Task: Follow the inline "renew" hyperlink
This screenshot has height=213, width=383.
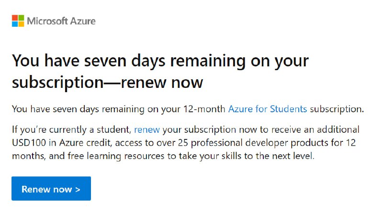Action: point(146,129)
